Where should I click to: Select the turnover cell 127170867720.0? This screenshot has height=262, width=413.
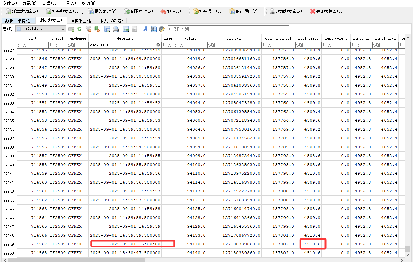pyautogui.click(x=234, y=235)
